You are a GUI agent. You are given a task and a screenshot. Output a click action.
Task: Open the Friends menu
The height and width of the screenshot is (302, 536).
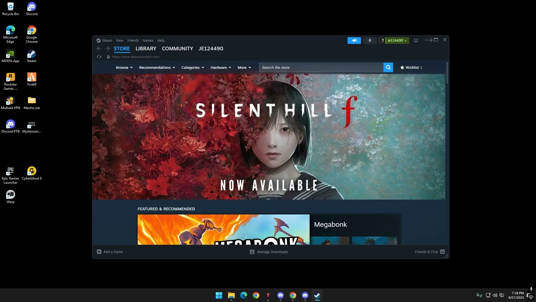click(x=133, y=40)
